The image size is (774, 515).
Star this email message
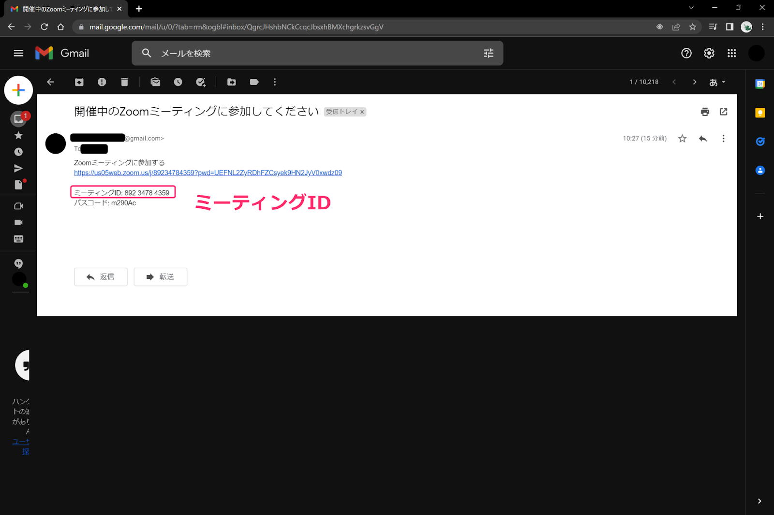(x=682, y=139)
